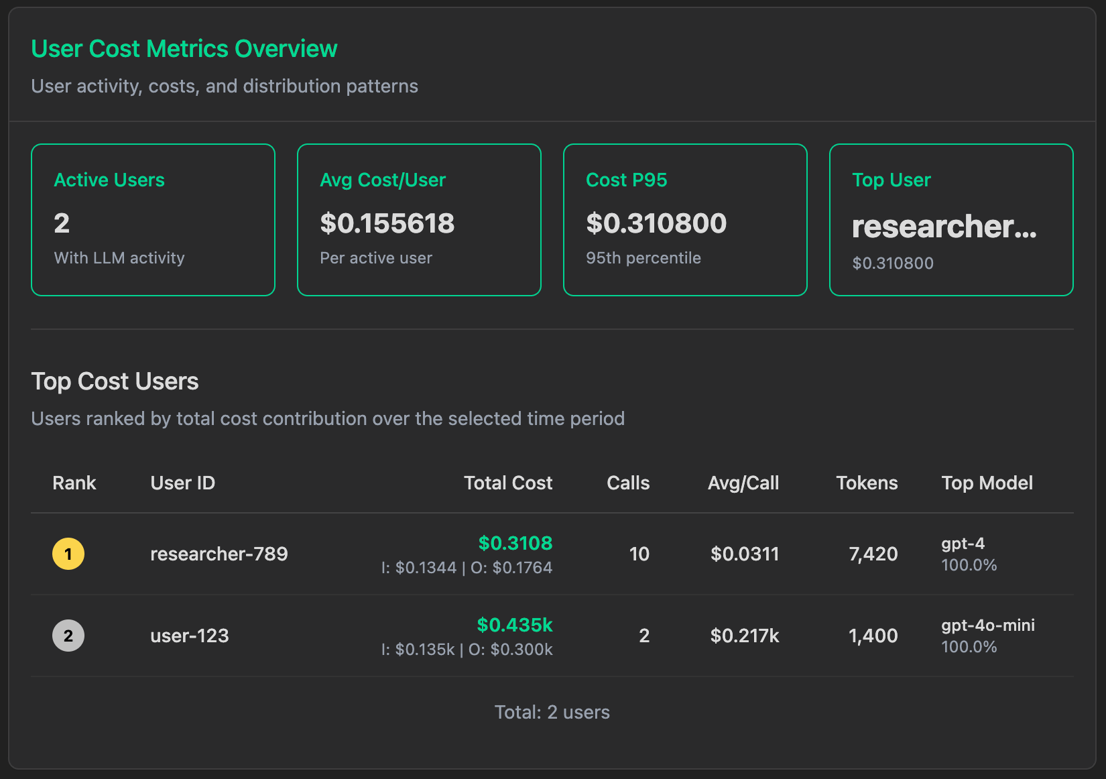
Task: Click the I: $0.1344 | O: $0.1764 breakdown
Action: 467,568
